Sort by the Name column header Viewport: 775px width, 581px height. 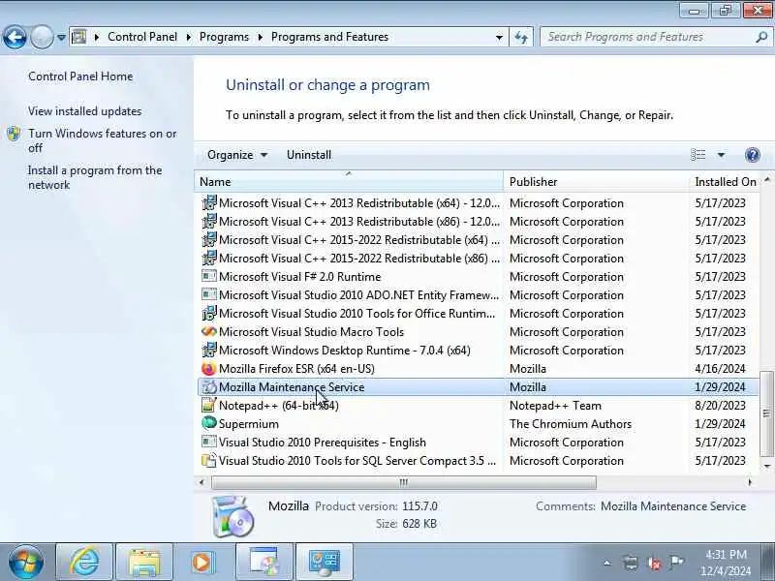(x=349, y=182)
